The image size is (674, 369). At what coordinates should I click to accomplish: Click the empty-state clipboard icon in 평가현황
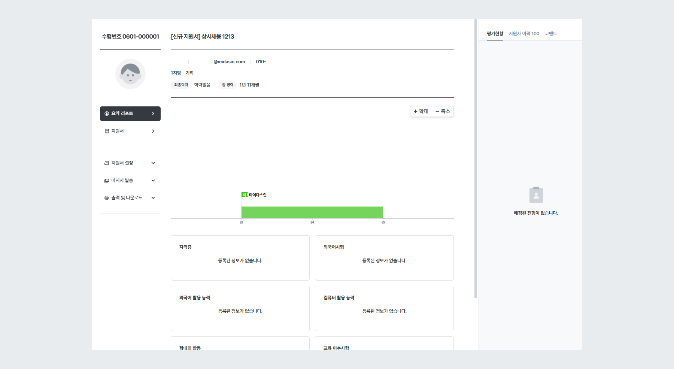[x=536, y=195]
